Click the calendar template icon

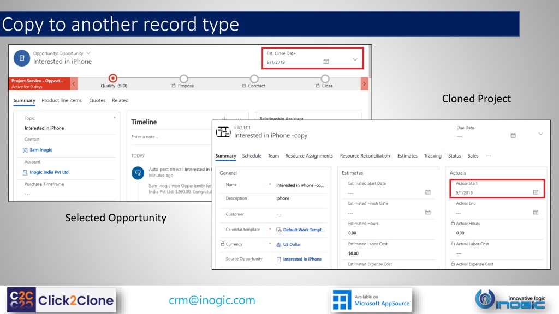click(x=279, y=230)
